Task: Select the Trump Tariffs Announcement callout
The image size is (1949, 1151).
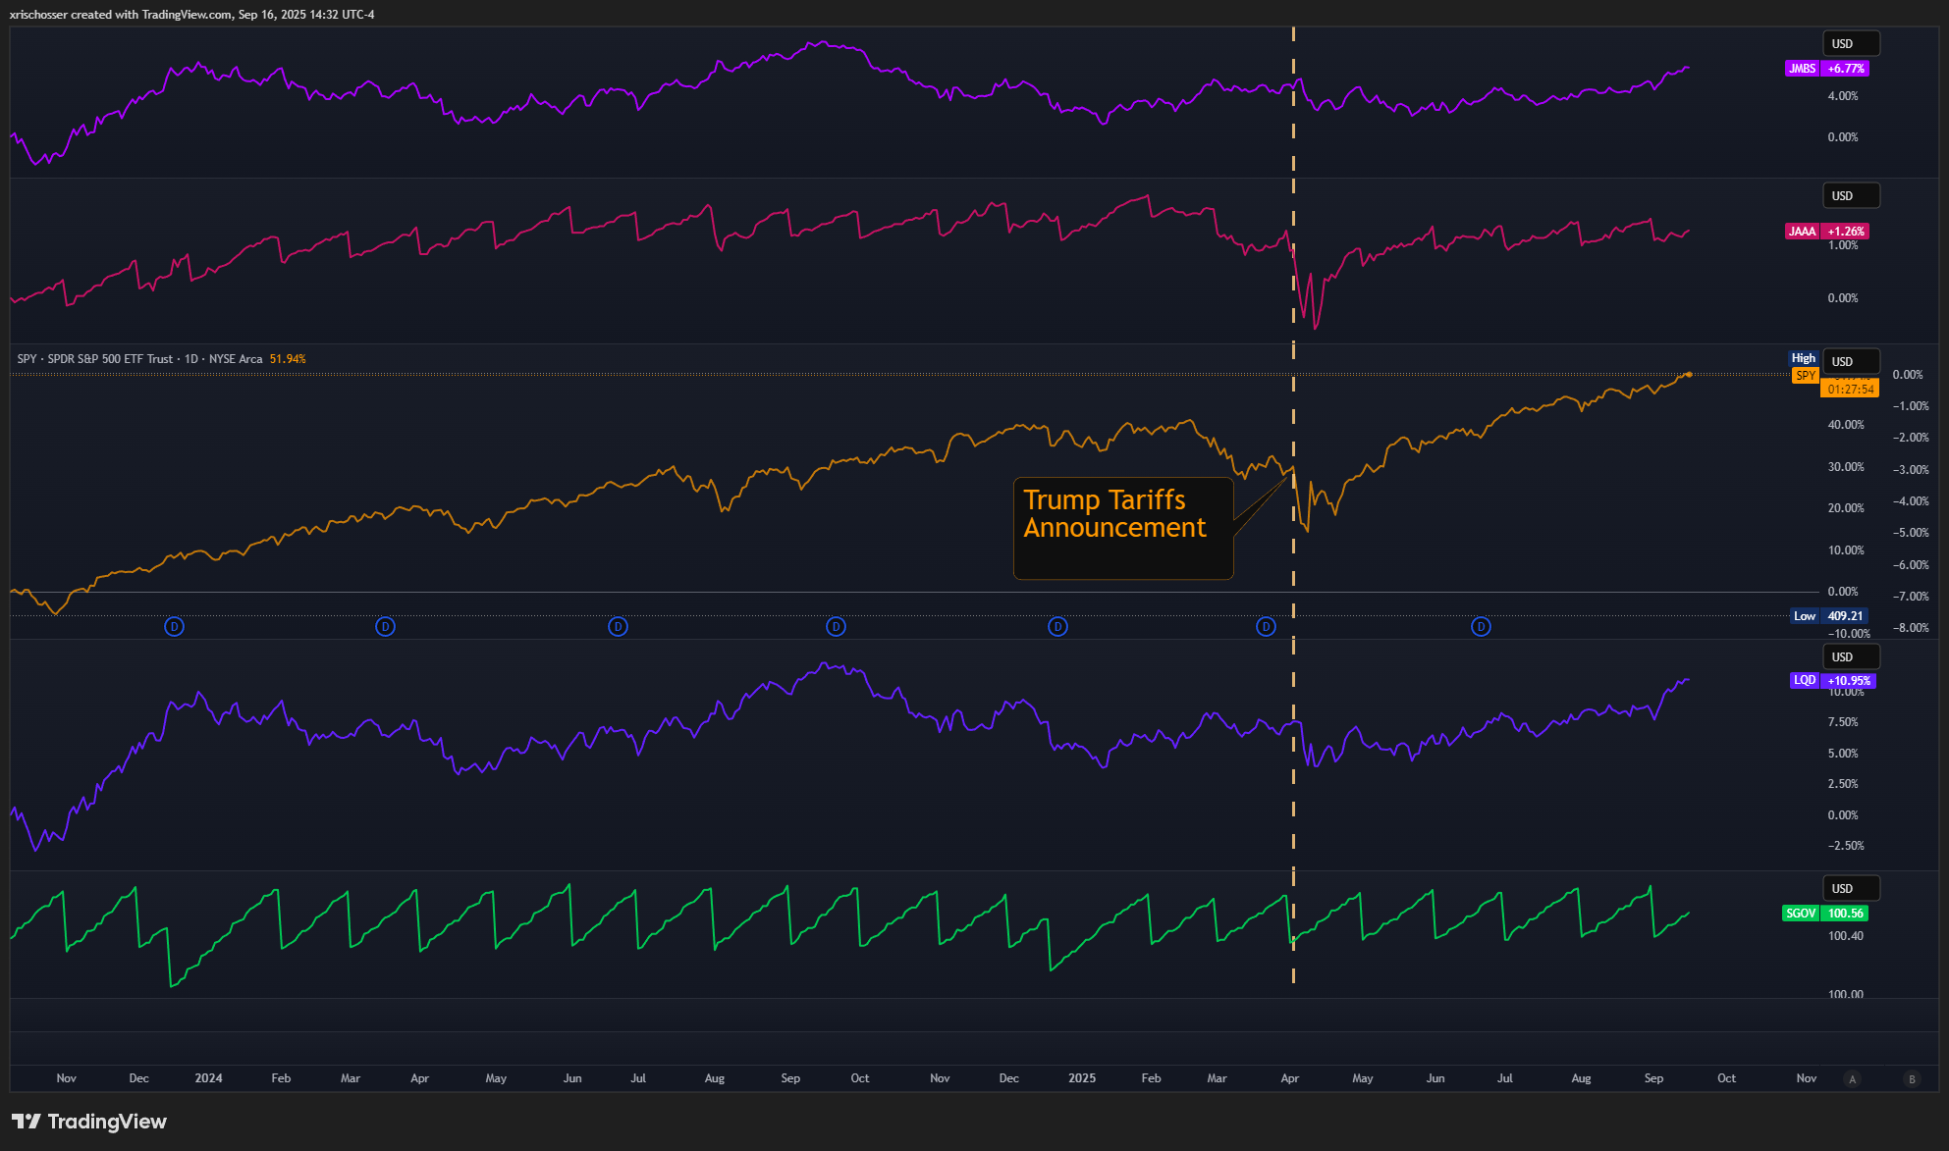Action: (1122, 527)
